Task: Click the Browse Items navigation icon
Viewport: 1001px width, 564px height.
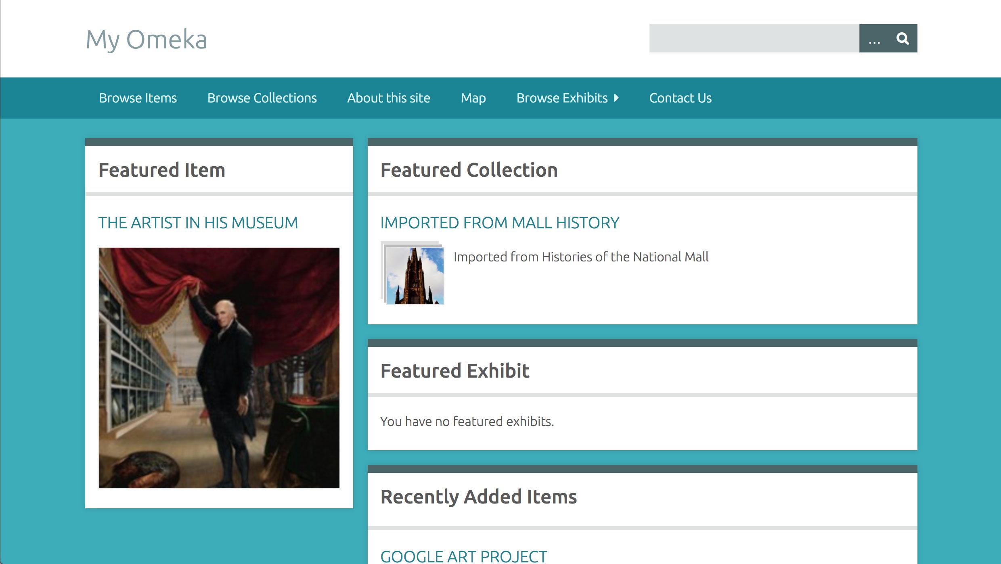Action: (138, 97)
